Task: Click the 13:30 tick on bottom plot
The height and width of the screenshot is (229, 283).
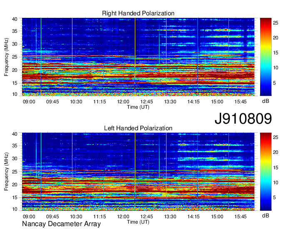Action: point(170,217)
